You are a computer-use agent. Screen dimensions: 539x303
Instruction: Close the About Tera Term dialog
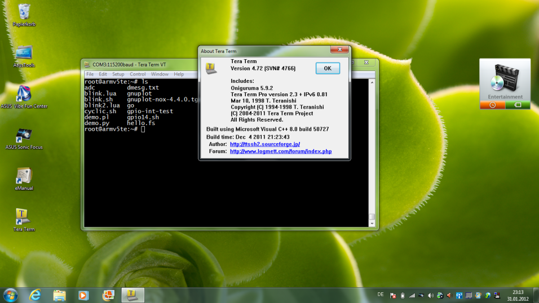(339, 50)
